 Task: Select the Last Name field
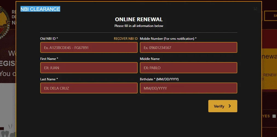[x=89, y=88]
